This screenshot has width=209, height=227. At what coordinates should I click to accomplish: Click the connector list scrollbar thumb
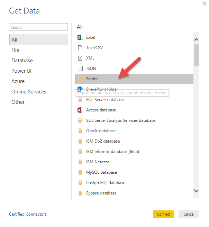coord(196,55)
